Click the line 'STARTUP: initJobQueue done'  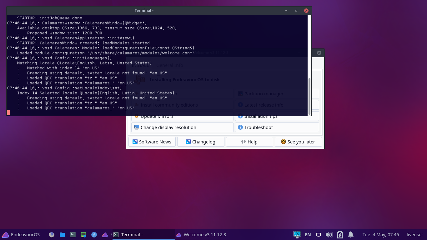coord(50,18)
